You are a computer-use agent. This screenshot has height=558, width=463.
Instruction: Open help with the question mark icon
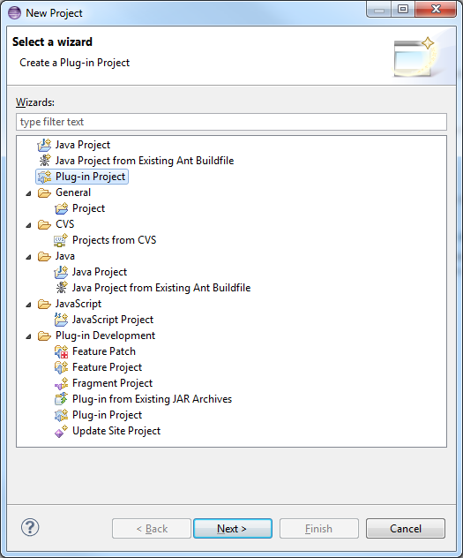(30, 527)
